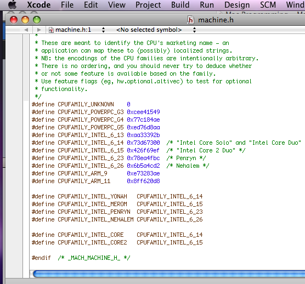Open the Run menu
The image size is (305, 284).
(x=207, y=5)
